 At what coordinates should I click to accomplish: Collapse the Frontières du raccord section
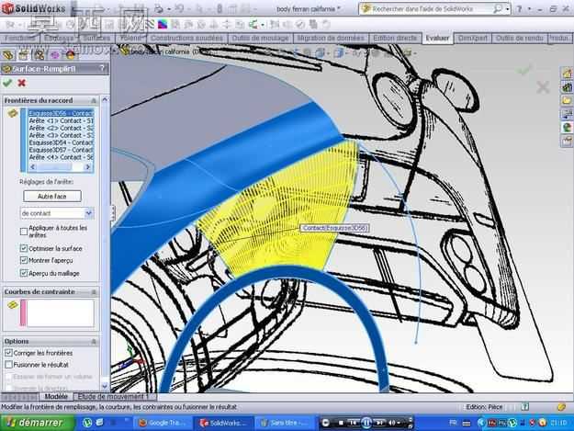(x=94, y=100)
